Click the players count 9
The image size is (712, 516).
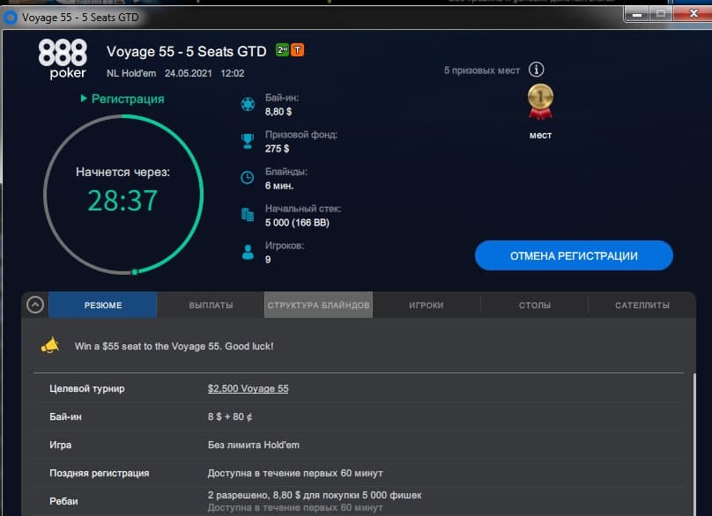tap(268, 260)
